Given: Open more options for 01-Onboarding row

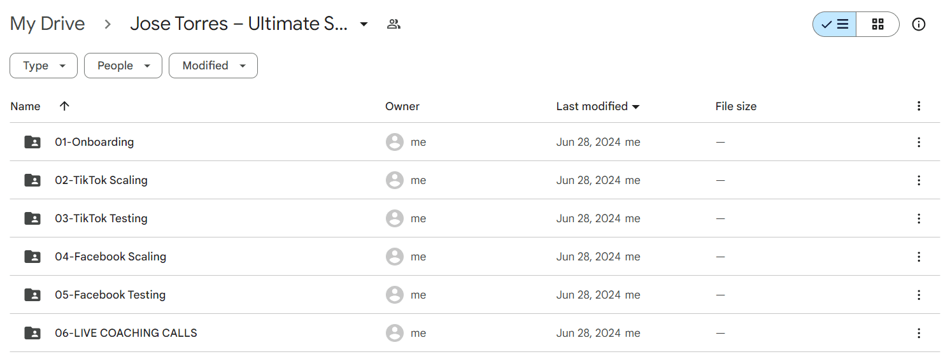Looking at the screenshot, I should tap(918, 142).
